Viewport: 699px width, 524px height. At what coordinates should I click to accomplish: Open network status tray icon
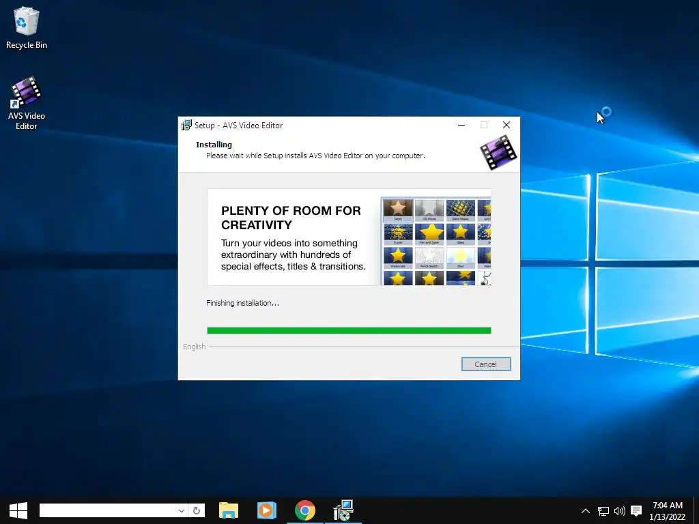click(x=603, y=510)
